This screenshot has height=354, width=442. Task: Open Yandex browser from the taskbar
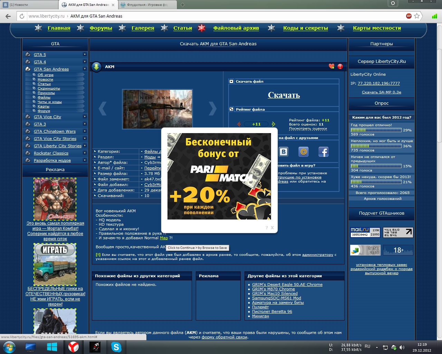click(x=73, y=347)
